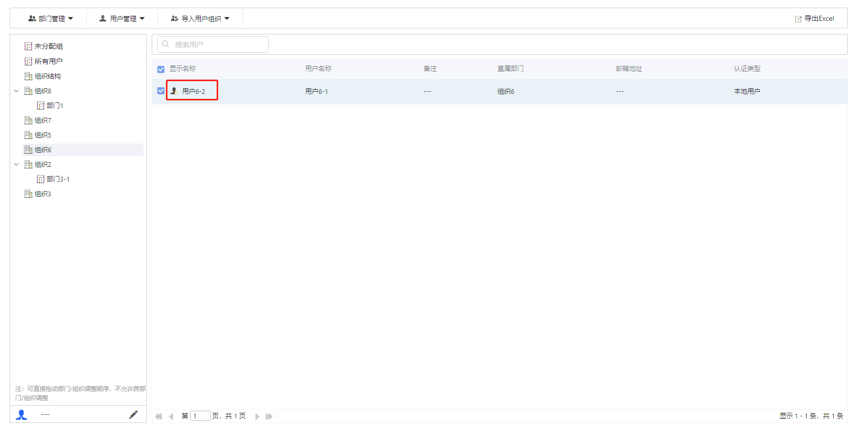Click the department icon next to 部门1

coord(41,105)
